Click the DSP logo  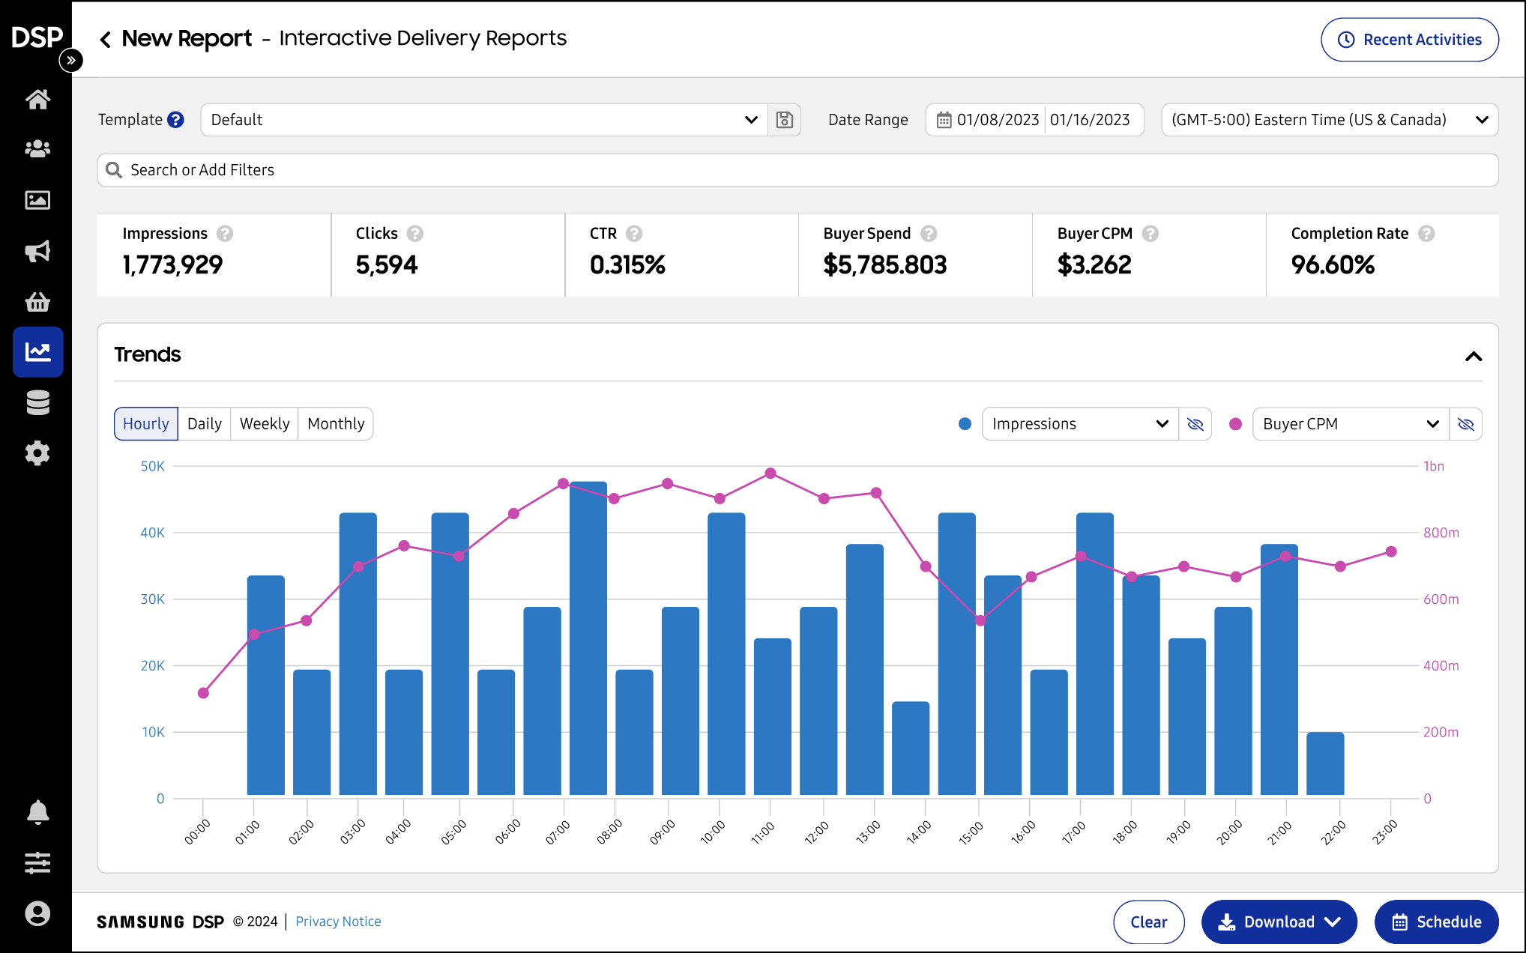[37, 37]
